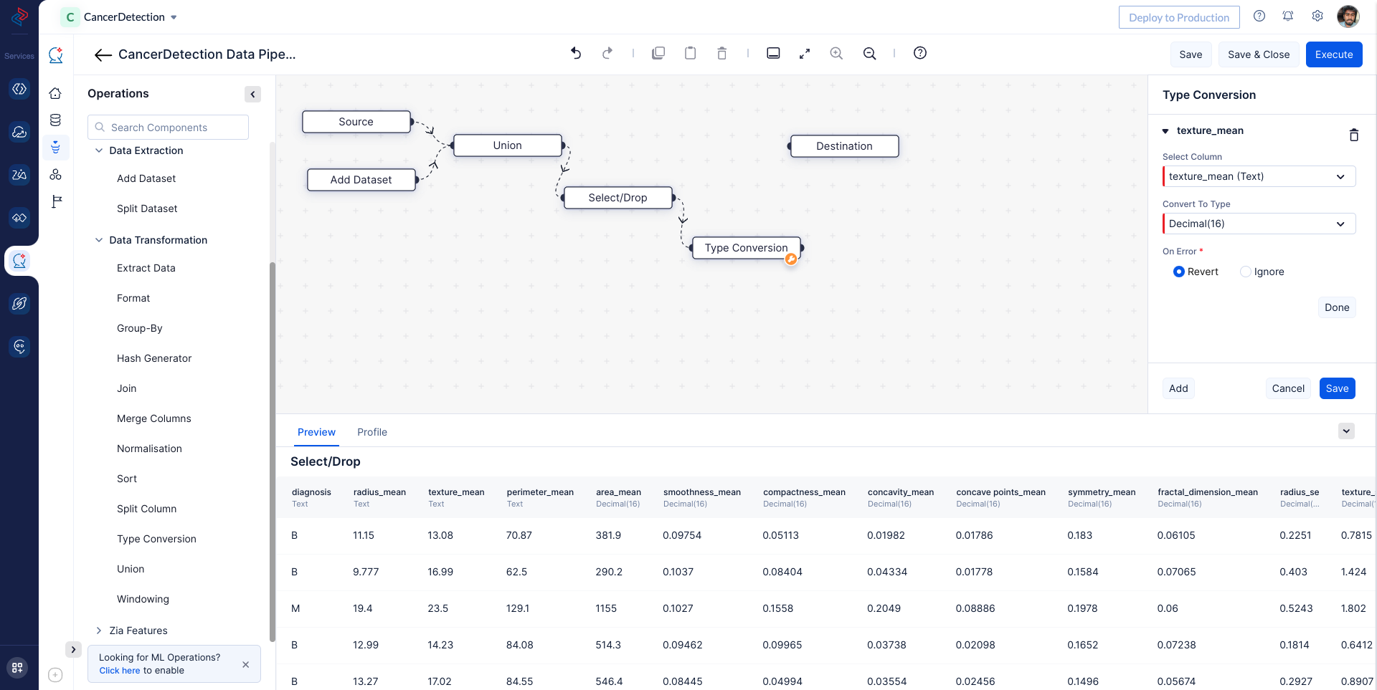This screenshot has height=690, width=1377.
Task: Click the zoom in magnifier icon
Action: [x=836, y=53]
